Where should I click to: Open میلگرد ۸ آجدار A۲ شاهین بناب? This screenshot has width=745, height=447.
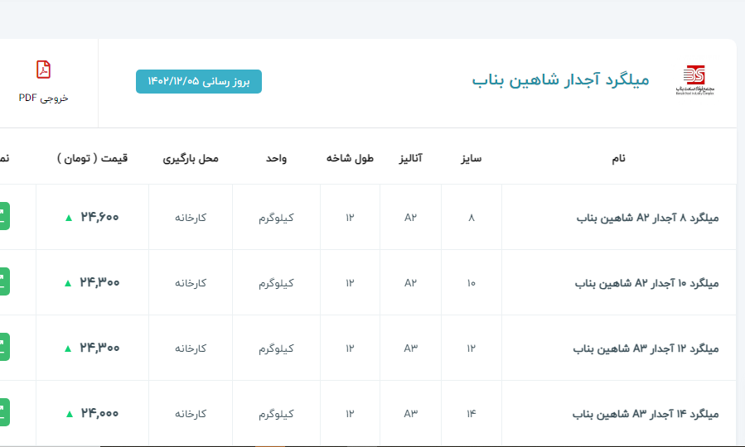[647, 218]
